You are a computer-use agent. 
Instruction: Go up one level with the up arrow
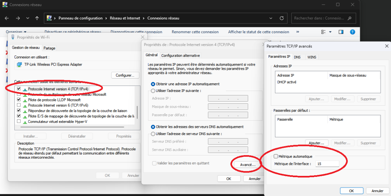click(x=37, y=18)
